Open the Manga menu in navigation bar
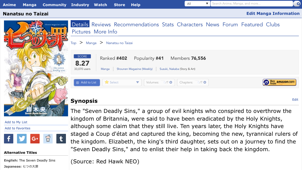This screenshot has height=170, width=302. 30,5
